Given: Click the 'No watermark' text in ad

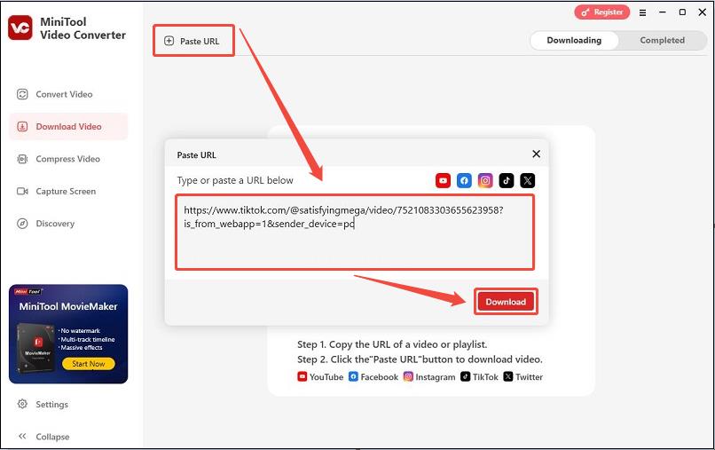Looking at the screenshot, I should pos(79,330).
